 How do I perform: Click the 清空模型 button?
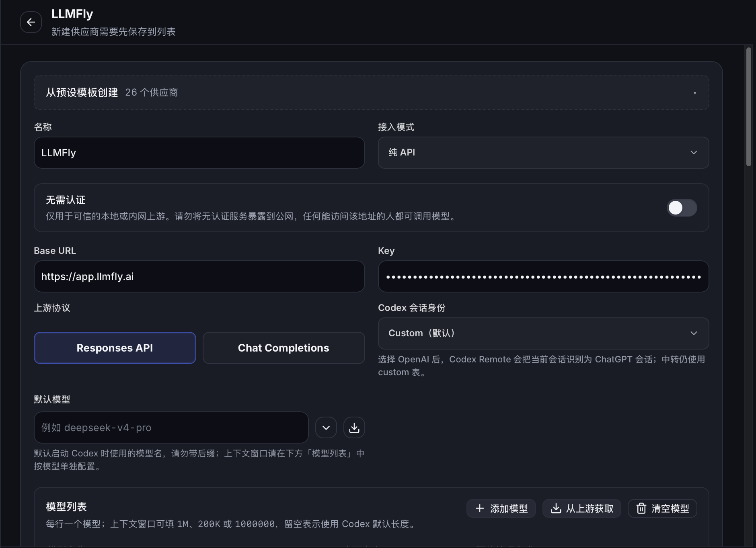[x=662, y=509]
